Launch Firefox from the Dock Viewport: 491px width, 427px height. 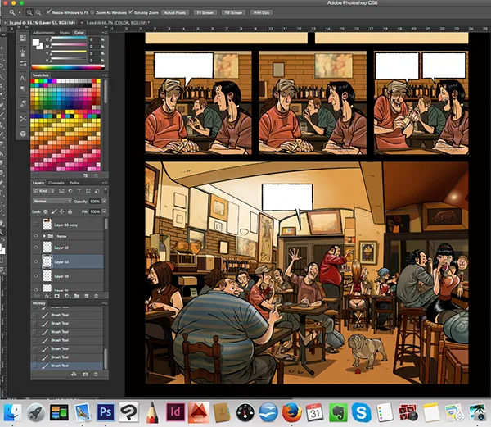291,412
